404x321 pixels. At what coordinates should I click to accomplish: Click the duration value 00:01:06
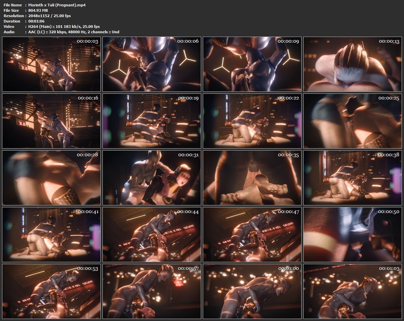[36, 21]
